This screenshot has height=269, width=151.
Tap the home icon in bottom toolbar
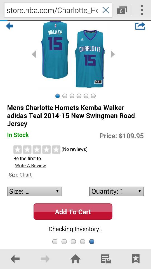click(75, 259)
